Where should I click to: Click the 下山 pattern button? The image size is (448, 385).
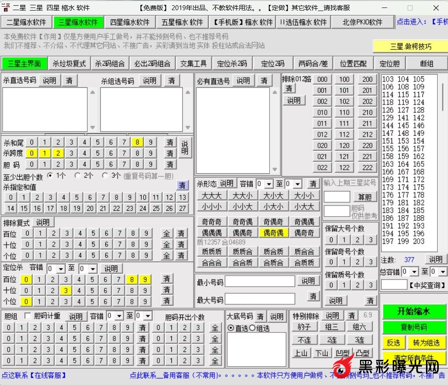point(322,353)
